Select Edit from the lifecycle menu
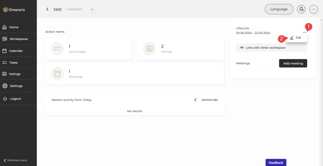The image size is (323, 166). point(296,38)
